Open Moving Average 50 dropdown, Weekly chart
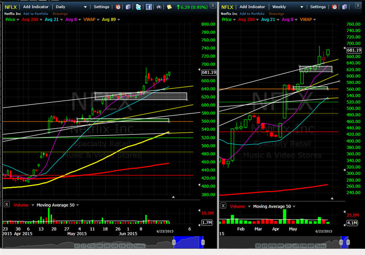365x255 pixels. click(x=294, y=207)
